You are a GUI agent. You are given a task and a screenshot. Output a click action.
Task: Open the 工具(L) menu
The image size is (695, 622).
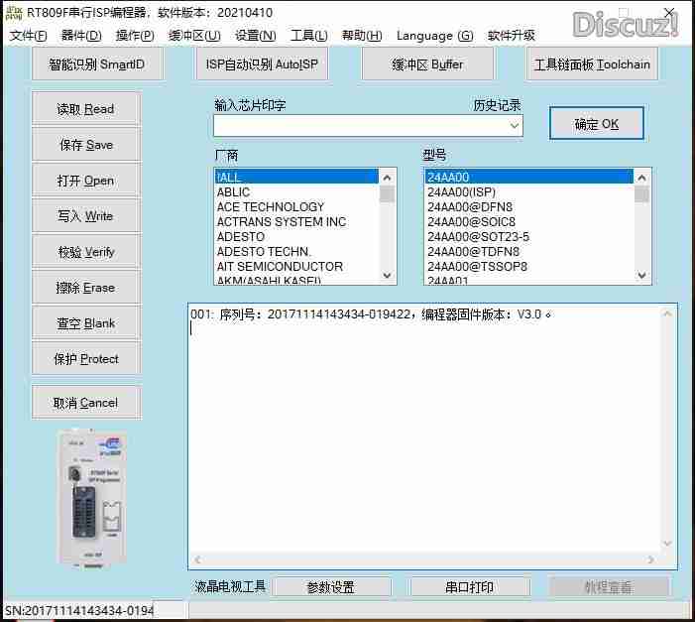click(309, 36)
